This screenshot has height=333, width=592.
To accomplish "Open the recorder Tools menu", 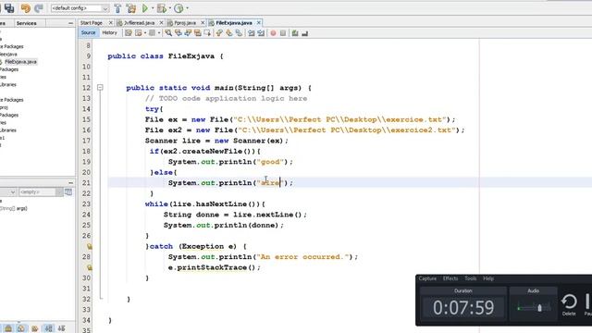I will 471,278.
